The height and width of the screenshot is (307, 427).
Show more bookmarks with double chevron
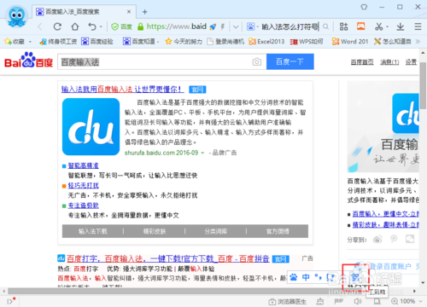418,42
